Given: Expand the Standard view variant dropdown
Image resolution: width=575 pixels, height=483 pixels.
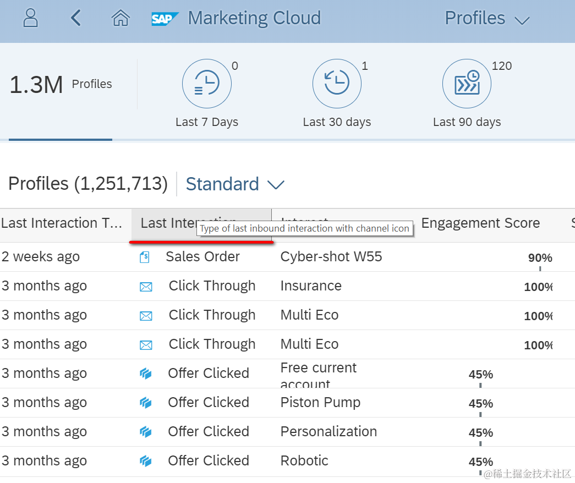Looking at the screenshot, I should point(235,184).
